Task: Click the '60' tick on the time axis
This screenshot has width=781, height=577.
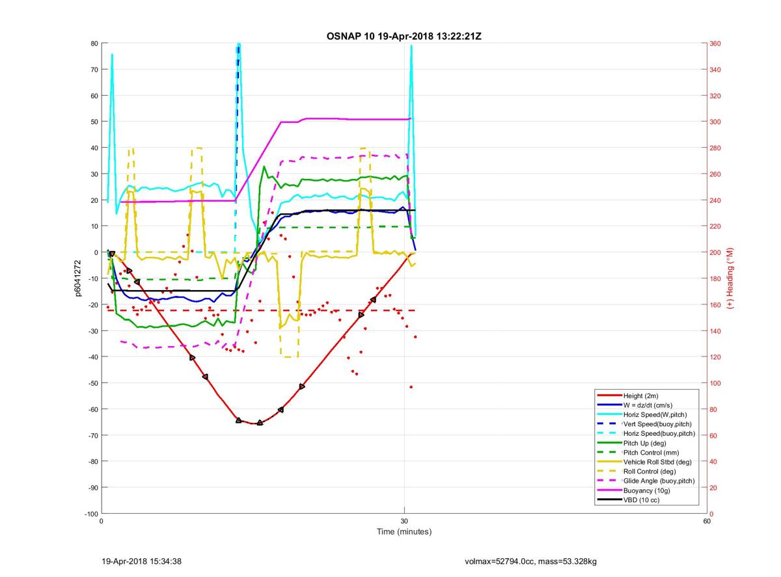Action: coord(707,521)
